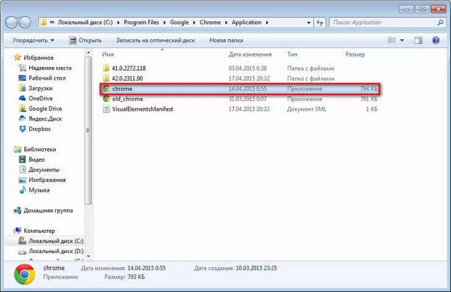Click the Google Drive folder icon

[x=23, y=108]
